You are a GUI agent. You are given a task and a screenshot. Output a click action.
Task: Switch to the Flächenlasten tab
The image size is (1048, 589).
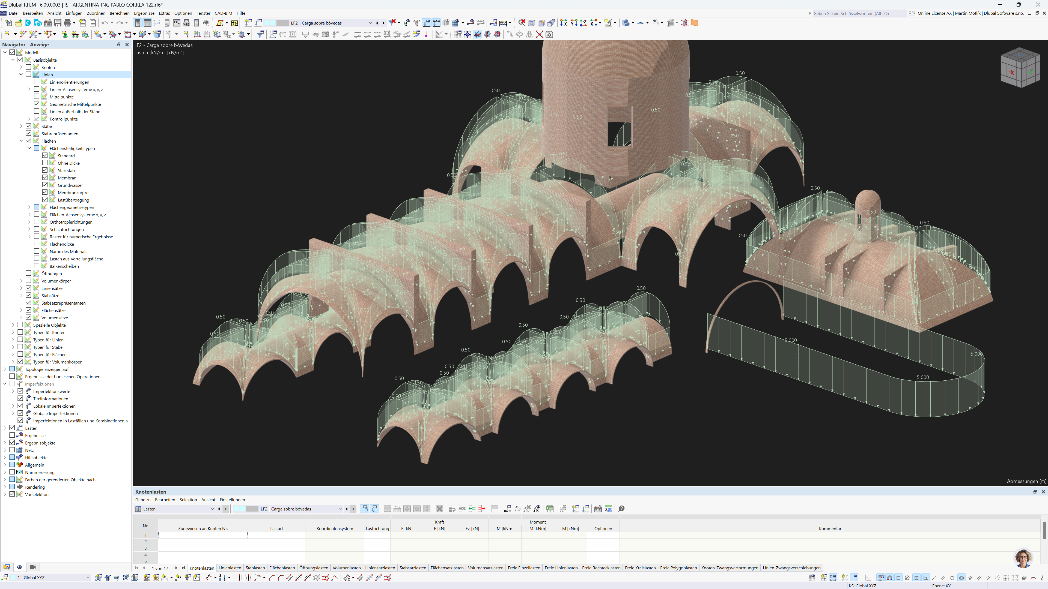[x=282, y=568]
